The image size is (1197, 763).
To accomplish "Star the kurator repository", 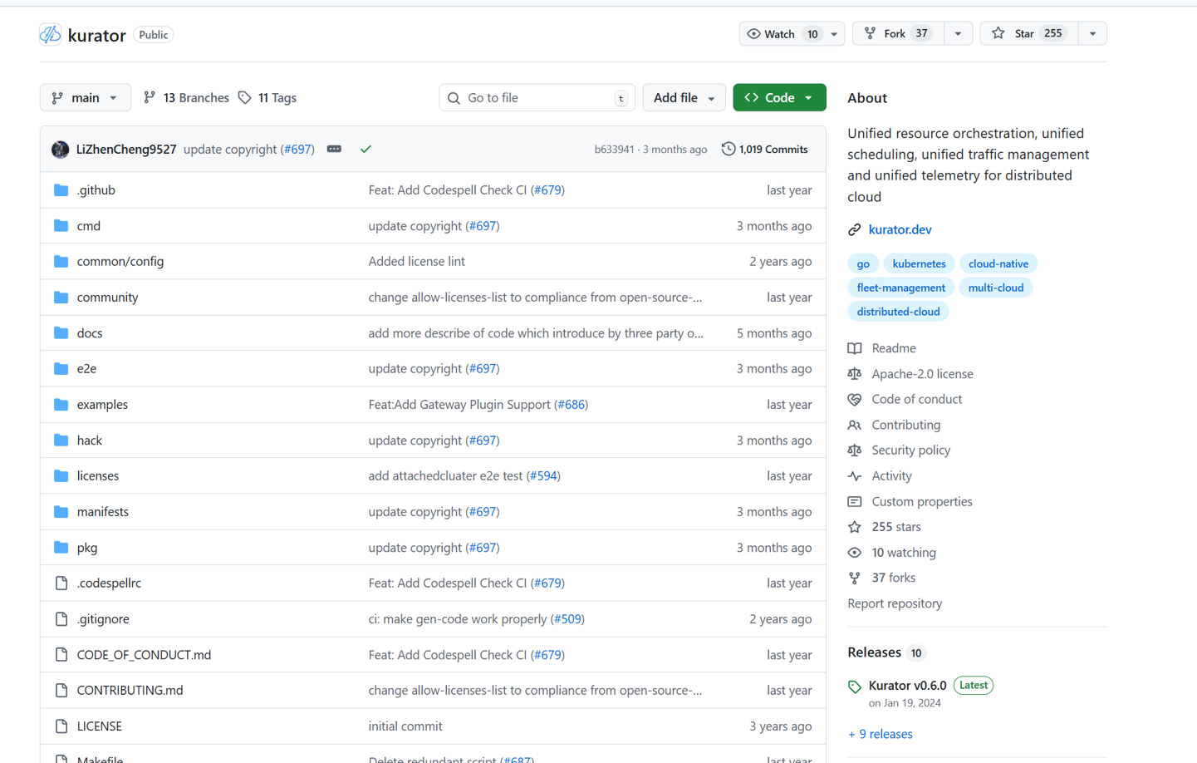I will pos(1029,34).
